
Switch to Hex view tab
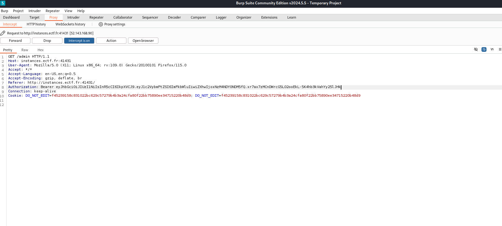tap(41, 50)
